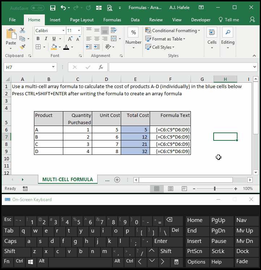
Task: Align text to the right
Action: point(105,39)
